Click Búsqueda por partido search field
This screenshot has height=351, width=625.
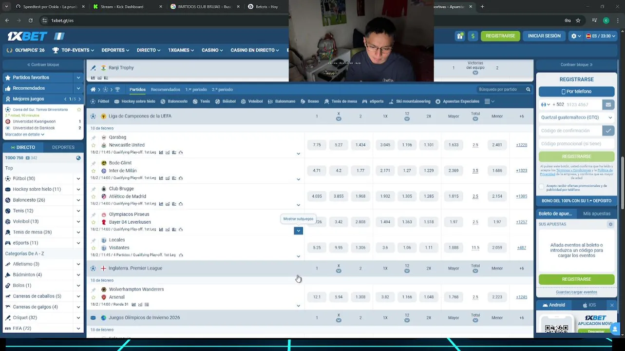[x=500, y=90]
